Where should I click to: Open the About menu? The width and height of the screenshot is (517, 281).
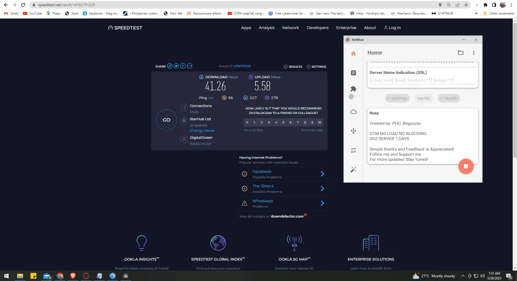tap(370, 28)
